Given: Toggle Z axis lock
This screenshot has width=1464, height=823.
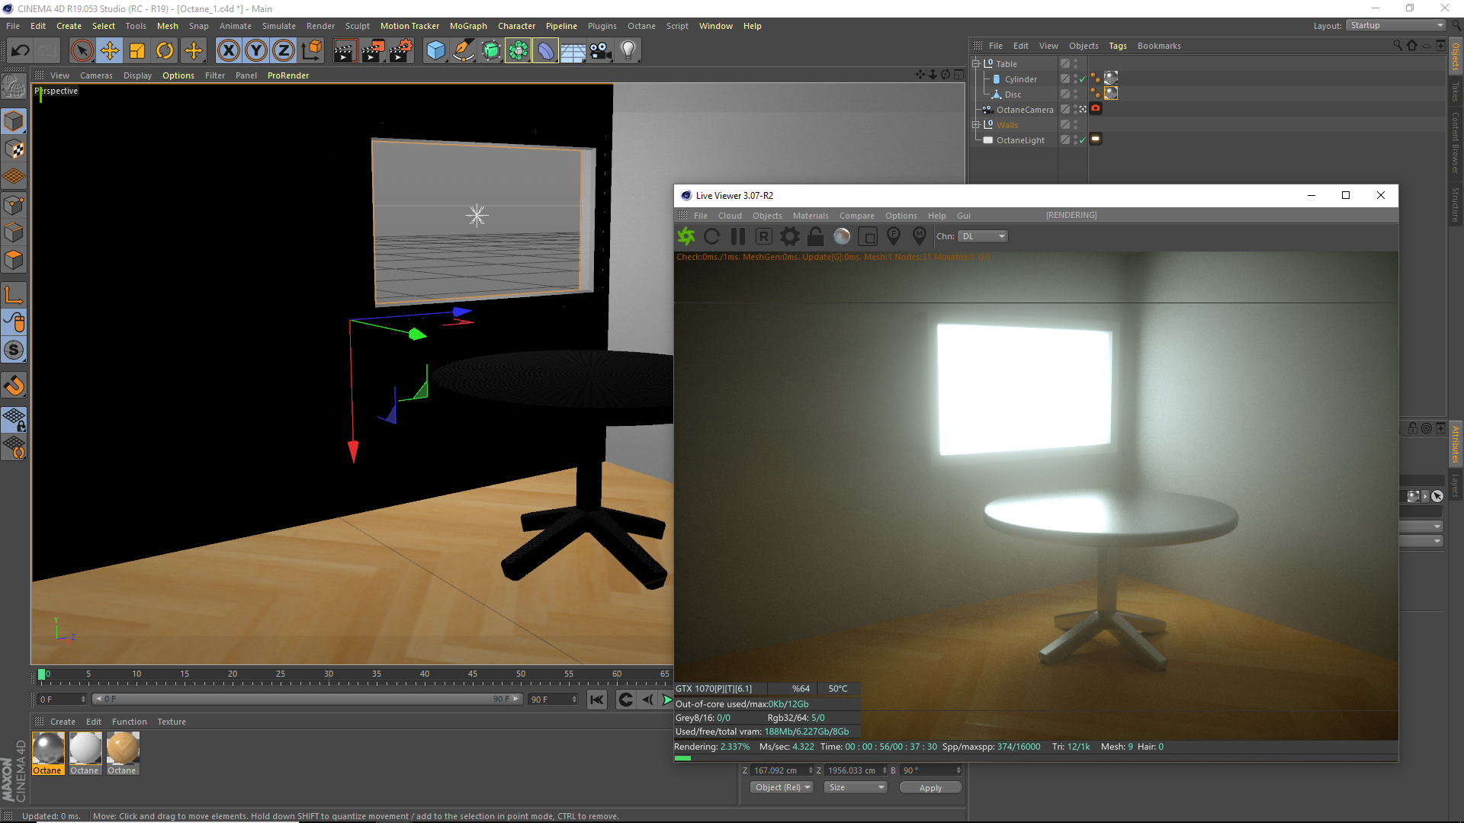Looking at the screenshot, I should click(x=284, y=51).
